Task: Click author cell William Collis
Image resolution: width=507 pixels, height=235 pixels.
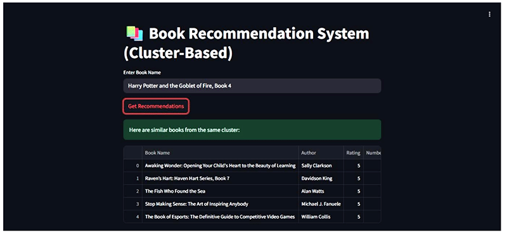Action: [321, 217]
